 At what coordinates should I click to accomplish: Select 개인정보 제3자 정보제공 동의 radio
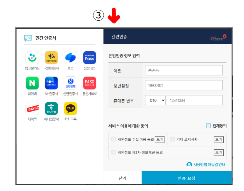[x=114, y=152]
